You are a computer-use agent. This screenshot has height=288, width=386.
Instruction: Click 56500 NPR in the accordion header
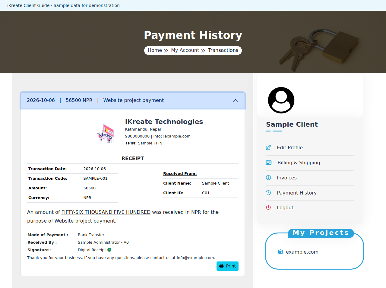pyautogui.click(x=79, y=100)
